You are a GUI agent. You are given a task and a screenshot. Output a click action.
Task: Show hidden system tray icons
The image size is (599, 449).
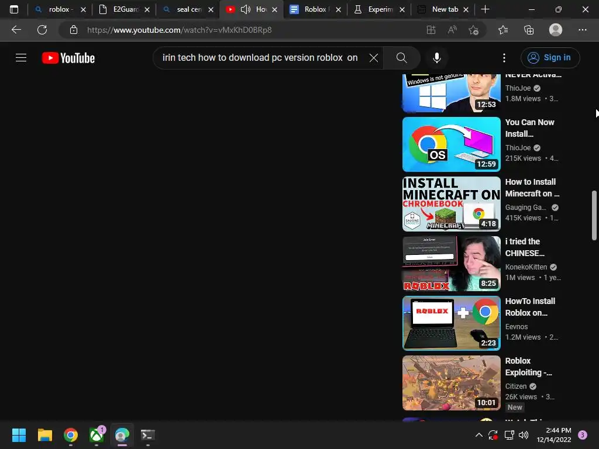pyautogui.click(x=478, y=435)
